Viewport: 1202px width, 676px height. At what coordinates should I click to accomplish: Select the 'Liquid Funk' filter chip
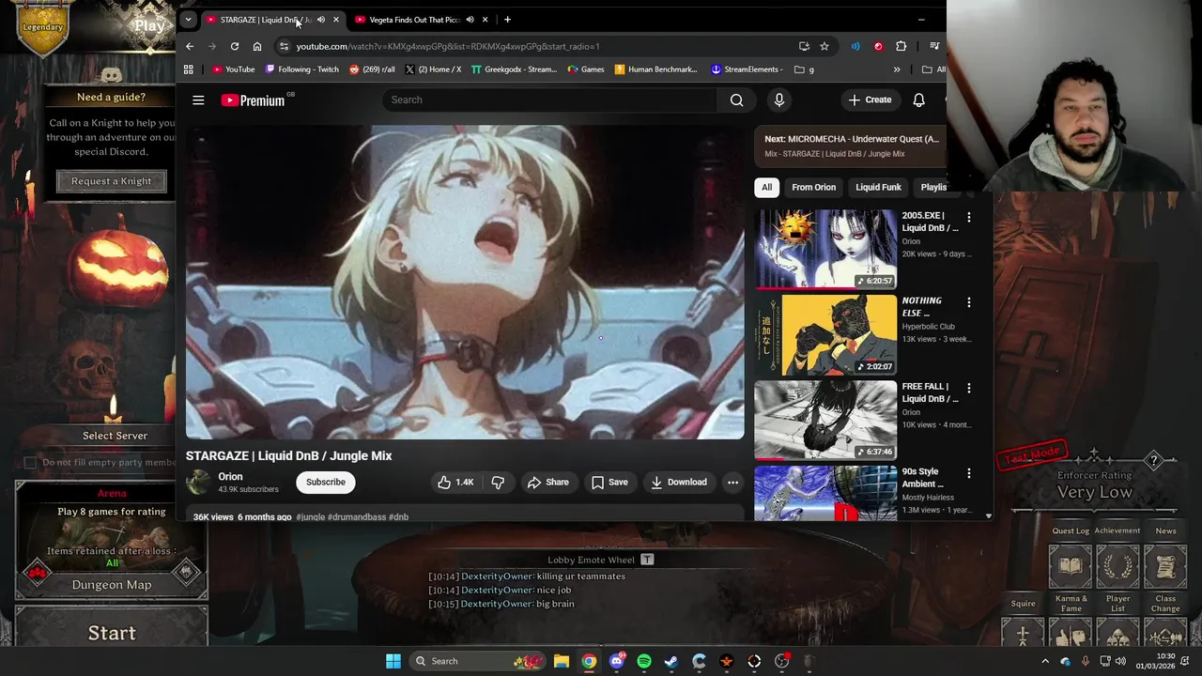click(878, 187)
